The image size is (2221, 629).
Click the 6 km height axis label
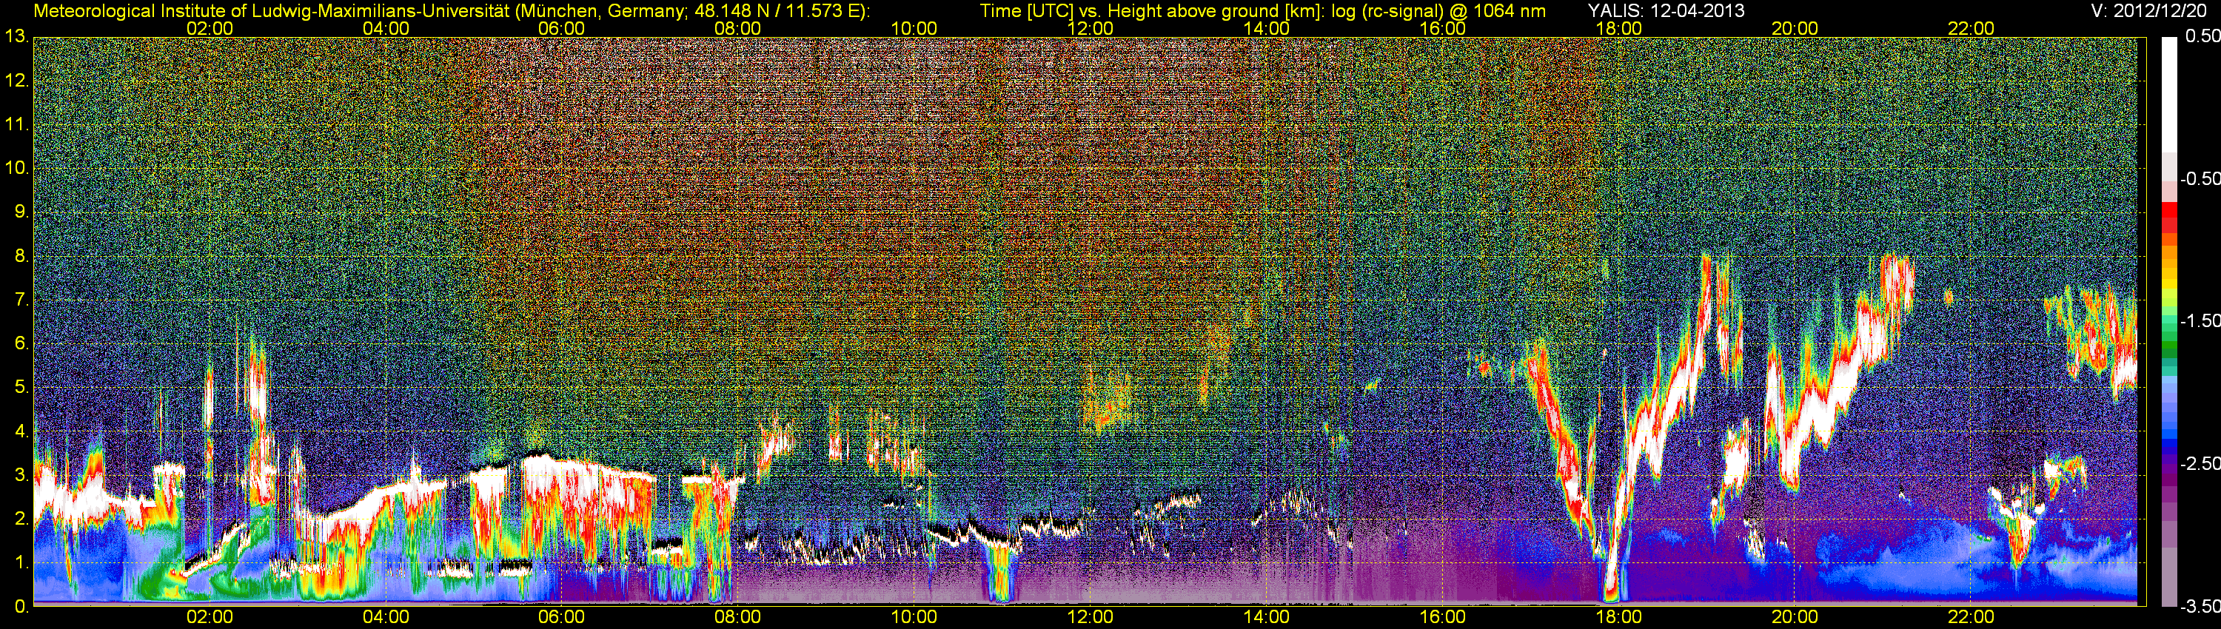tap(21, 344)
